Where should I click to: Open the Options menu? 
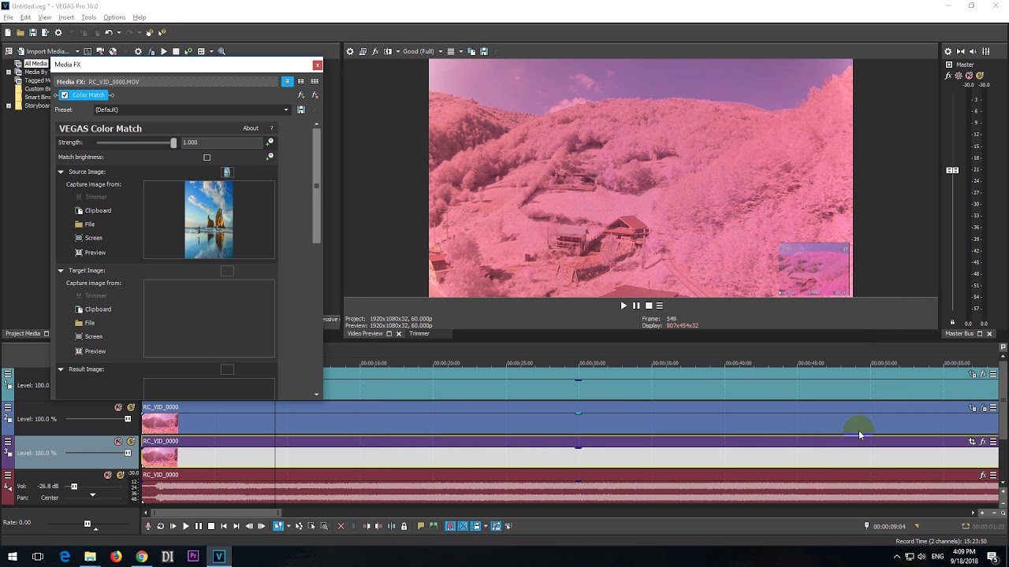(114, 17)
